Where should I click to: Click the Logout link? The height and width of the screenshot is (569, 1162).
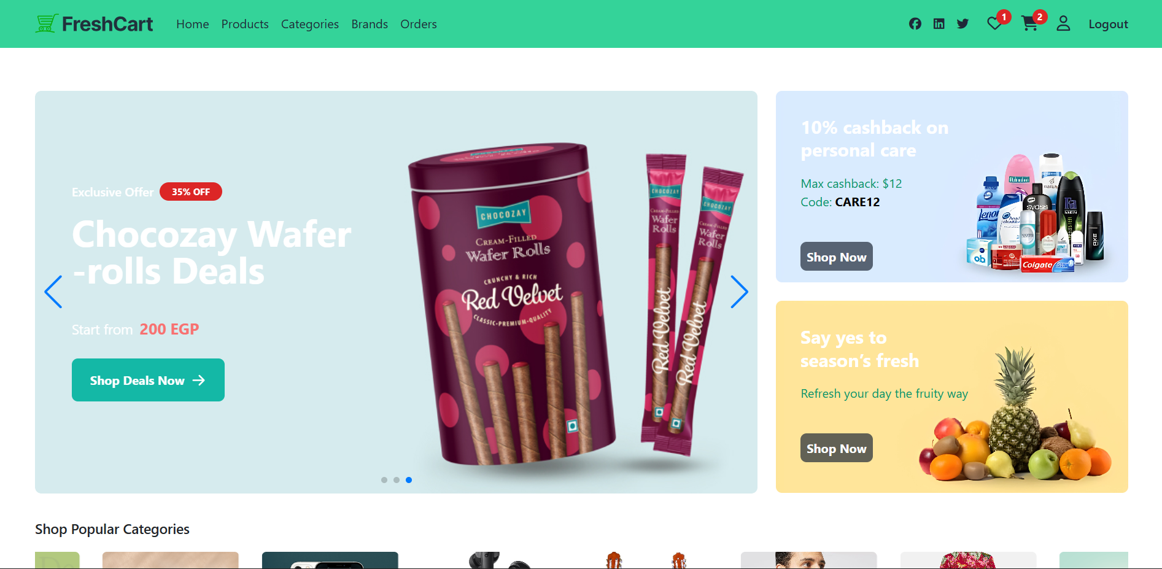[1108, 24]
